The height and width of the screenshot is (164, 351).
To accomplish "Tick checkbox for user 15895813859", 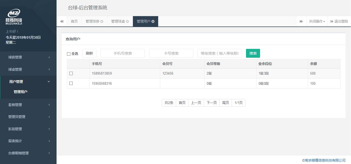I will pyautogui.click(x=71, y=74).
